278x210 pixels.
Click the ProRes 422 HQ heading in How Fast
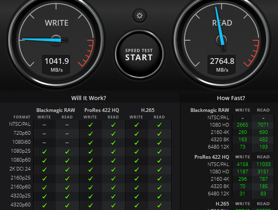[x=212, y=157]
